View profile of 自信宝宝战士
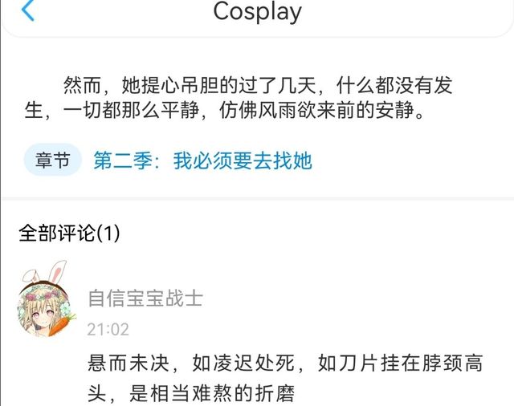514x406 pixels. click(145, 298)
